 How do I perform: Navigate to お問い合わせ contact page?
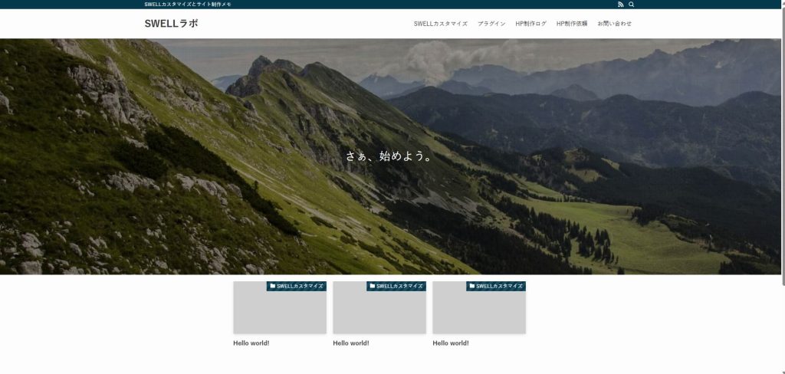pyautogui.click(x=615, y=24)
